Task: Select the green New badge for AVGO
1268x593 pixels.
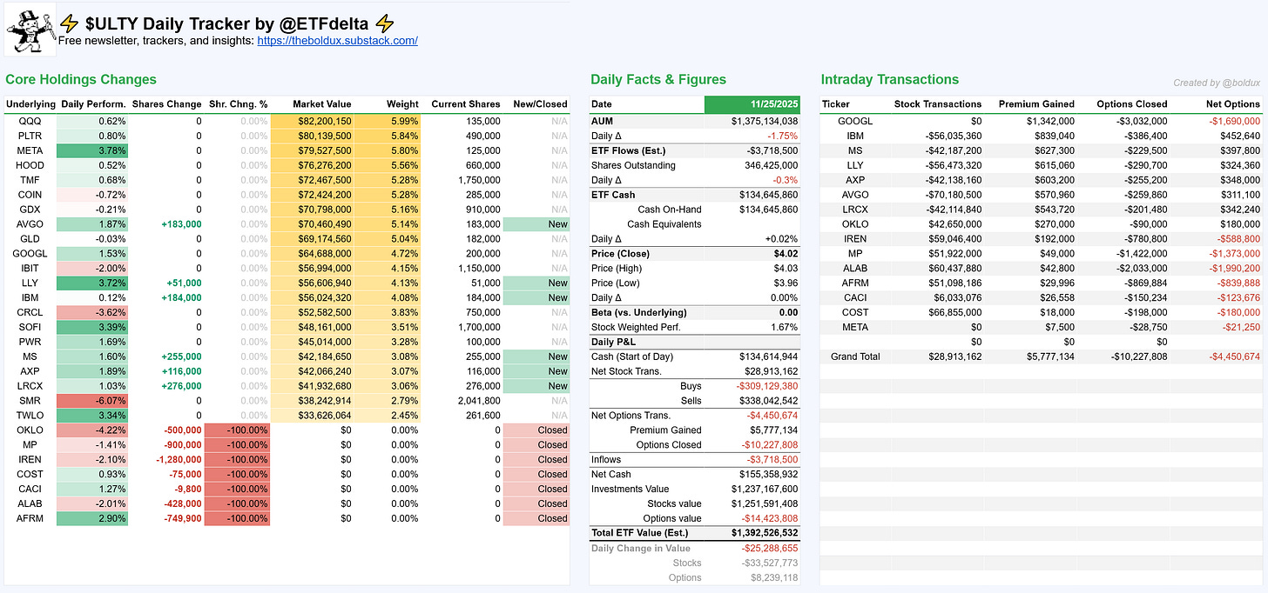Action: pyautogui.click(x=536, y=224)
